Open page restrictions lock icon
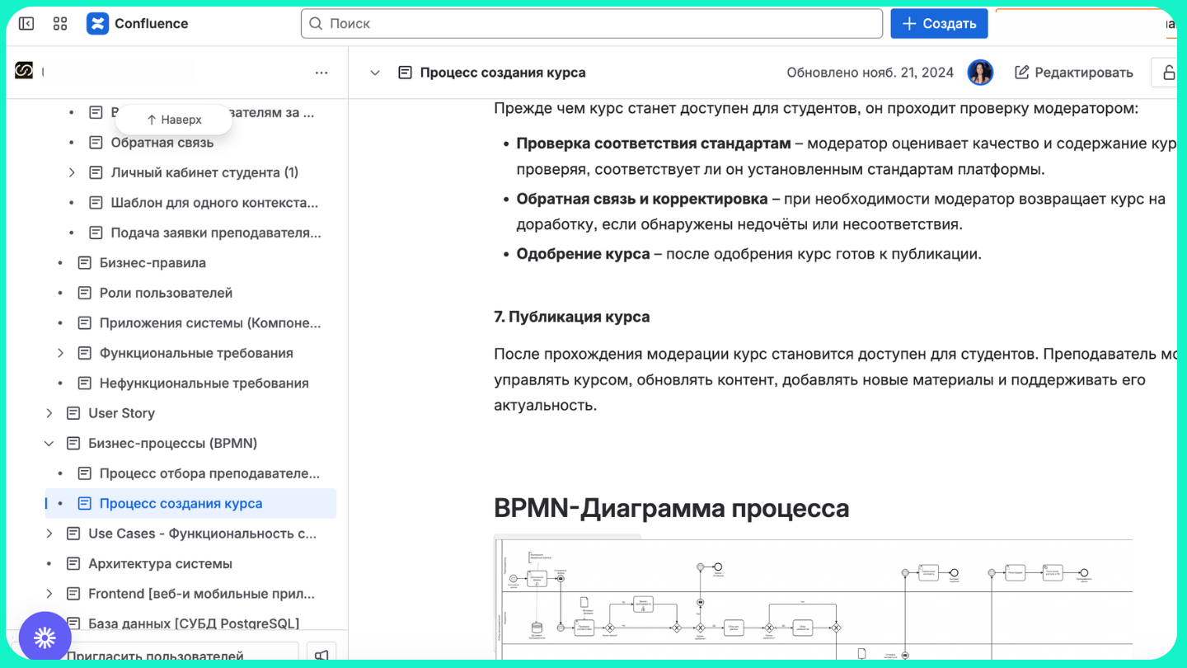The width and height of the screenshot is (1187, 668). click(x=1168, y=73)
